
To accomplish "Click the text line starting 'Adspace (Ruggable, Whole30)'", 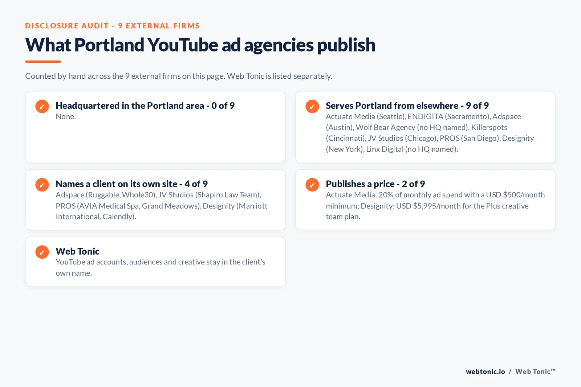I will (158, 195).
